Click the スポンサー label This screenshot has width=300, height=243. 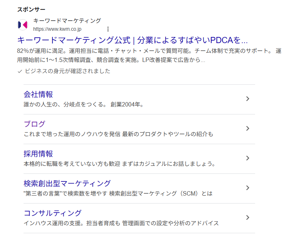[x=31, y=9]
